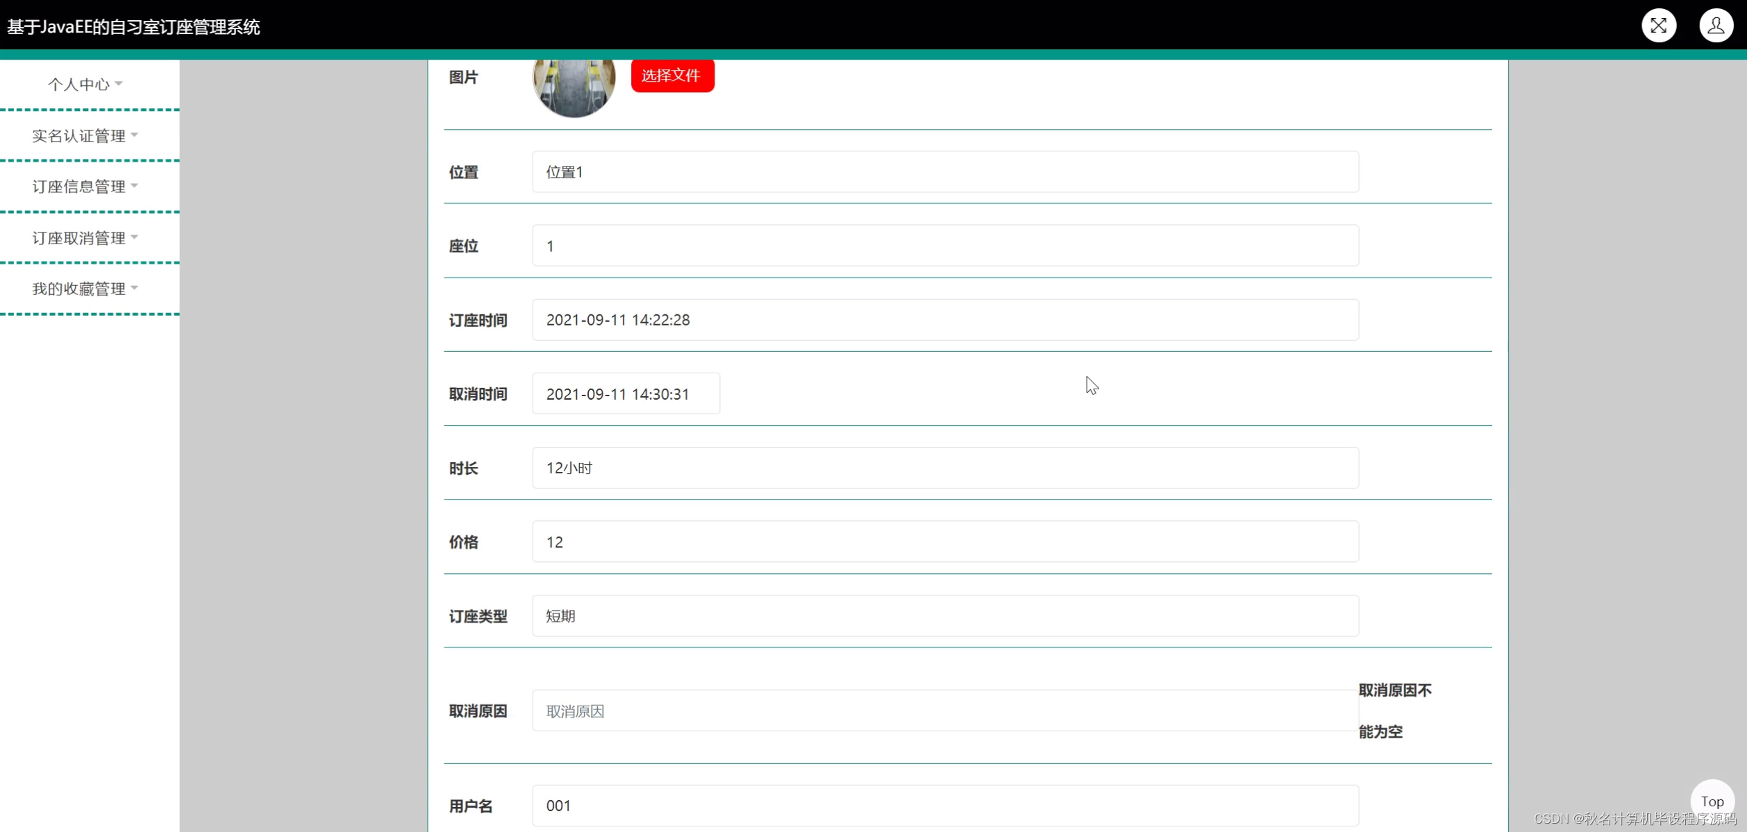Open 我的收藏管理 sidebar item
The height and width of the screenshot is (832, 1747).
coord(85,289)
